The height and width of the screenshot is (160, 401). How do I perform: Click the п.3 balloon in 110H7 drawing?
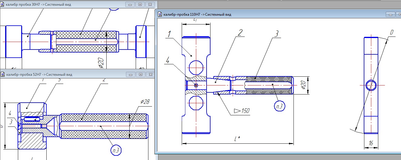pos(280,106)
